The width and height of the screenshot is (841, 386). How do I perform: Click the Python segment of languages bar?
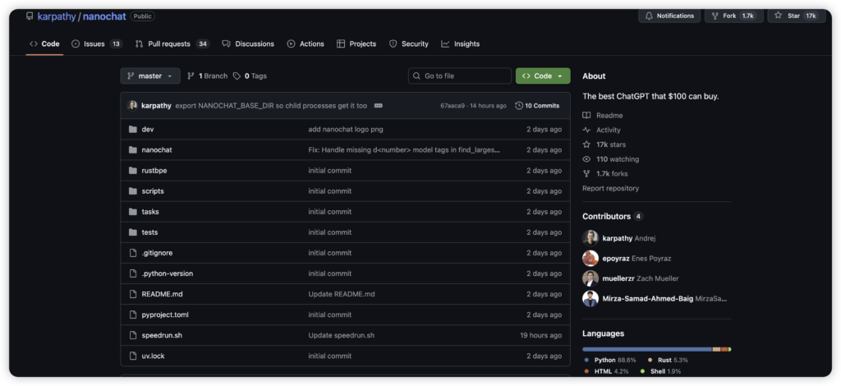(646, 349)
